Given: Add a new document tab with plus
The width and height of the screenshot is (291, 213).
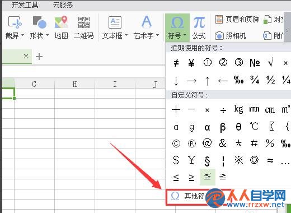Looking at the screenshot, I should (x=39, y=57).
